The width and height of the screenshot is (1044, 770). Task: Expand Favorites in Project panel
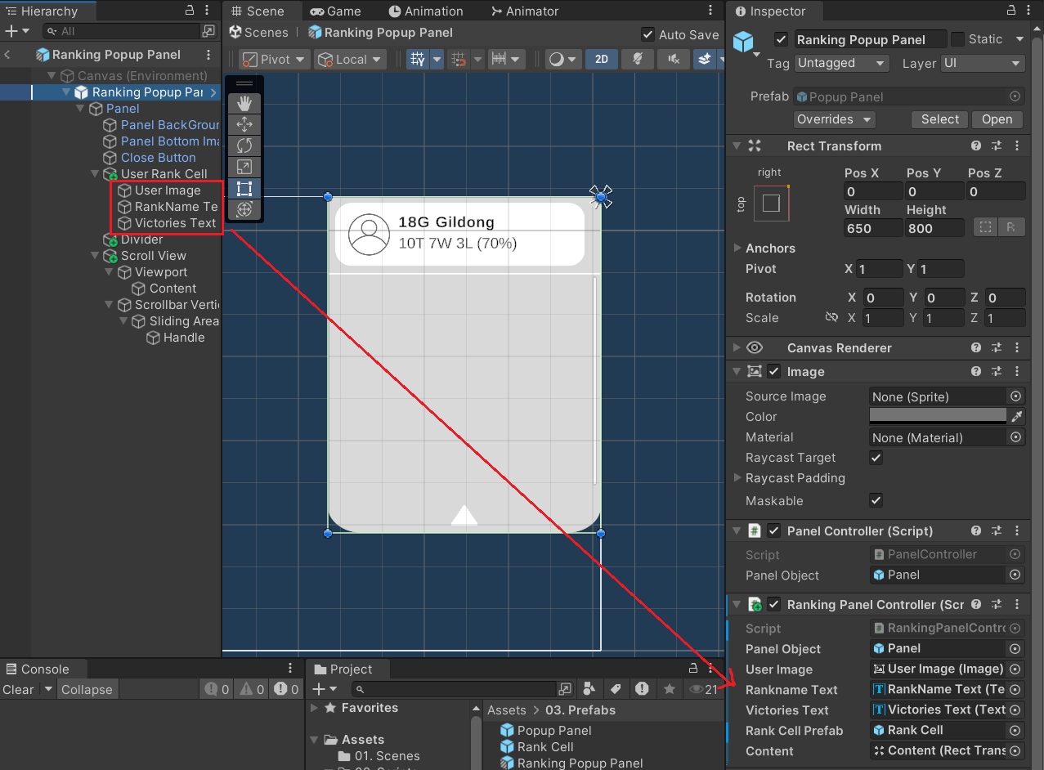(x=315, y=708)
